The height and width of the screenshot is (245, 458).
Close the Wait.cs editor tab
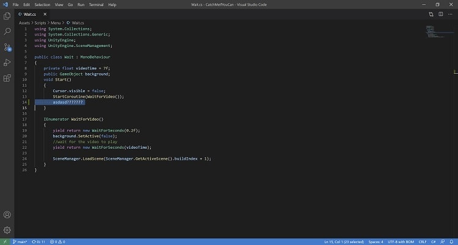tap(45, 14)
